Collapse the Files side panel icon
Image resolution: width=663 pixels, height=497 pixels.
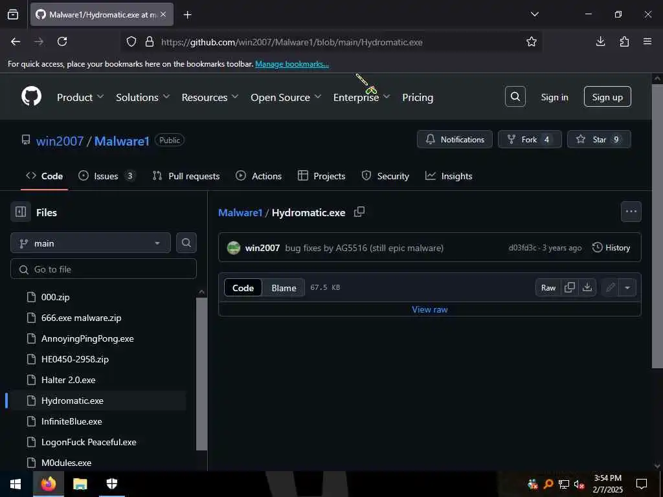pyautogui.click(x=21, y=212)
